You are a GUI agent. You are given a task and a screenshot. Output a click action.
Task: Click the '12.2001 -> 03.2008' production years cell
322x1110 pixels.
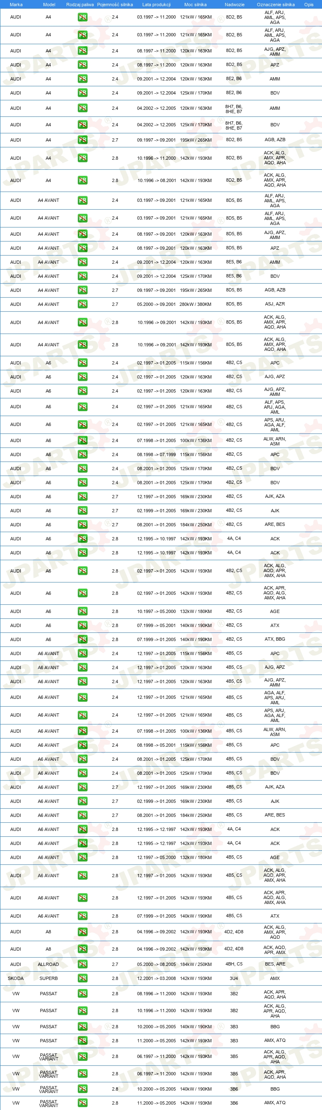click(156, 978)
